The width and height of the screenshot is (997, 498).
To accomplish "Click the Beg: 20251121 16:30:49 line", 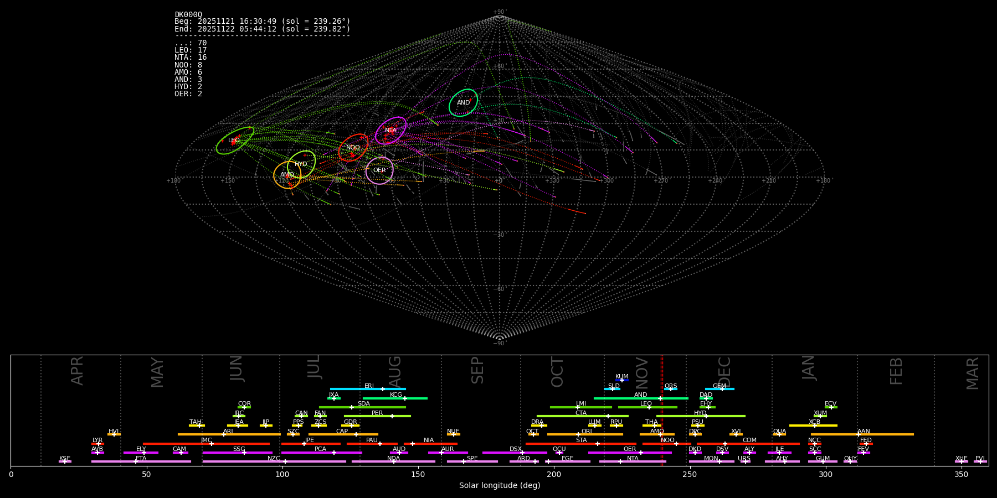I will point(263,22).
